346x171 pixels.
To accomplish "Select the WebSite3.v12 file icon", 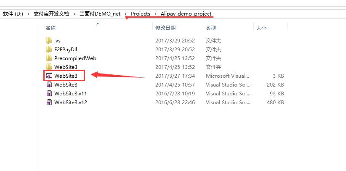I will [x=49, y=102].
